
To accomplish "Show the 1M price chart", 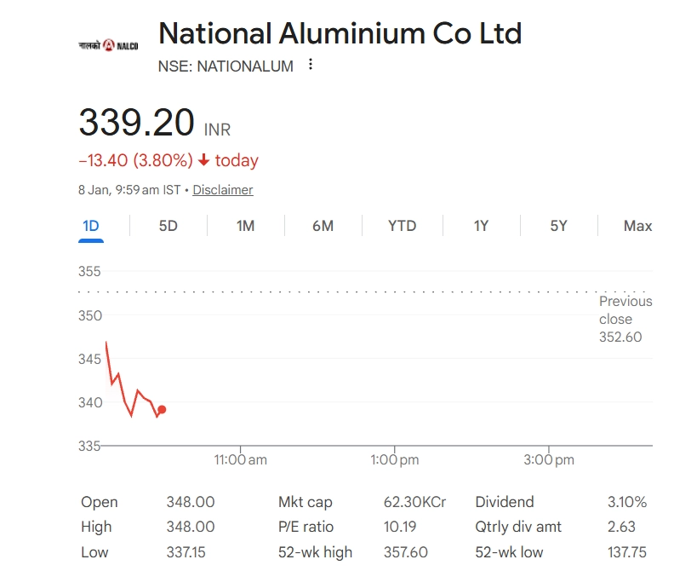I will [x=245, y=226].
